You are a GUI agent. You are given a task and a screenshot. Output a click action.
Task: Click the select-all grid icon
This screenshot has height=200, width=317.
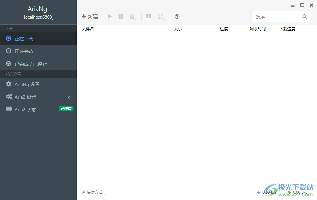coord(148,16)
